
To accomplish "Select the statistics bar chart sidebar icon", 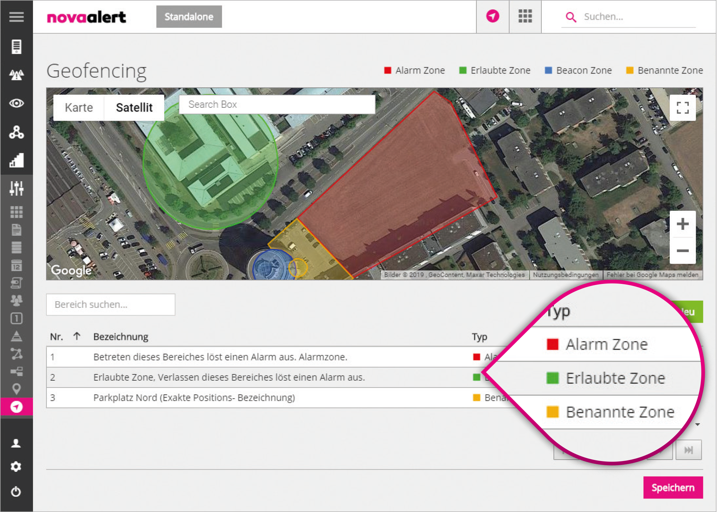I will click(x=16, y=160).
